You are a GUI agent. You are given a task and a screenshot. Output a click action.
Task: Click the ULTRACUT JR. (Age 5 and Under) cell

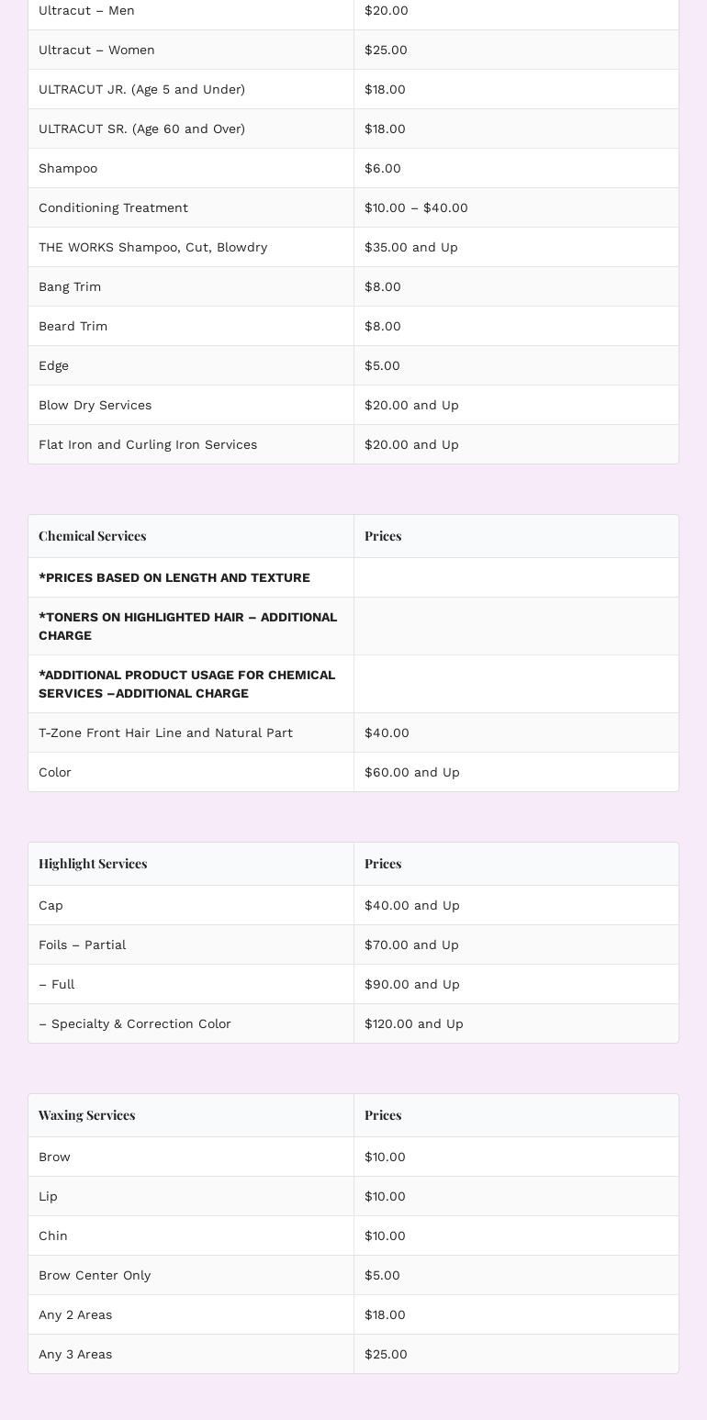141,89
